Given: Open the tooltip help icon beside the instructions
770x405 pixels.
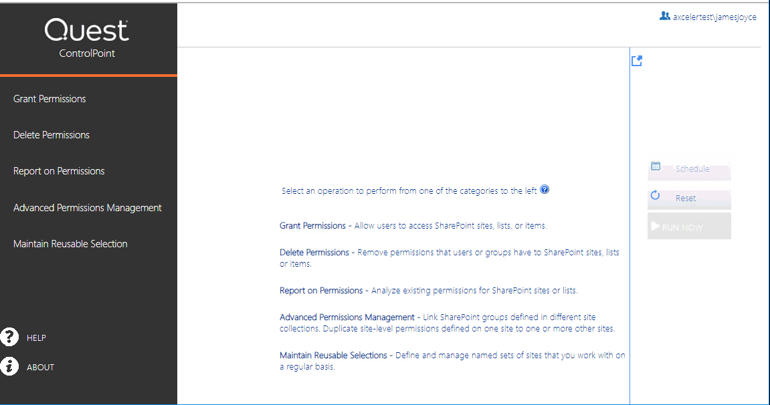Looking at the screenshot, I should tap(545, 189).
